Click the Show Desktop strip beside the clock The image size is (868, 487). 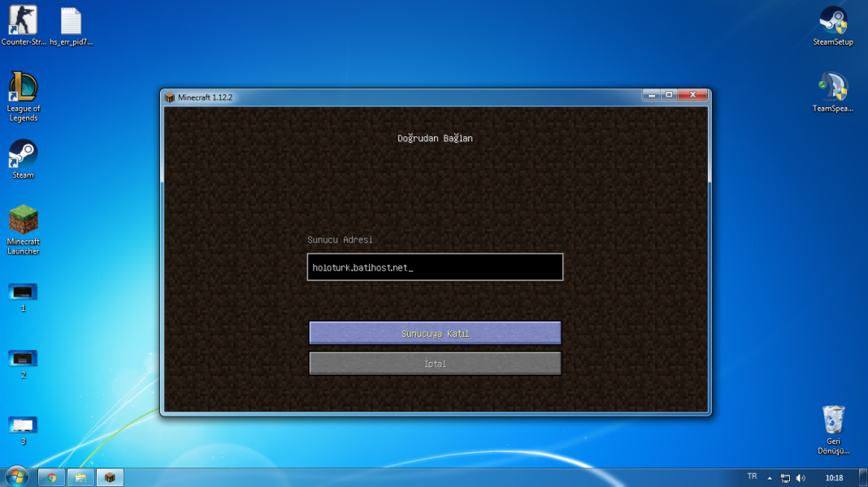click(x=864, y=477)
